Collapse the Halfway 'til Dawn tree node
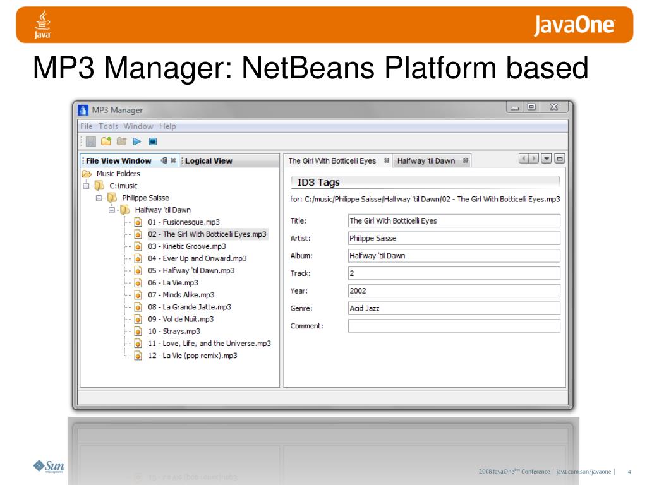The image size is (647, 485). pyautogui.click(x=111, y=210)
